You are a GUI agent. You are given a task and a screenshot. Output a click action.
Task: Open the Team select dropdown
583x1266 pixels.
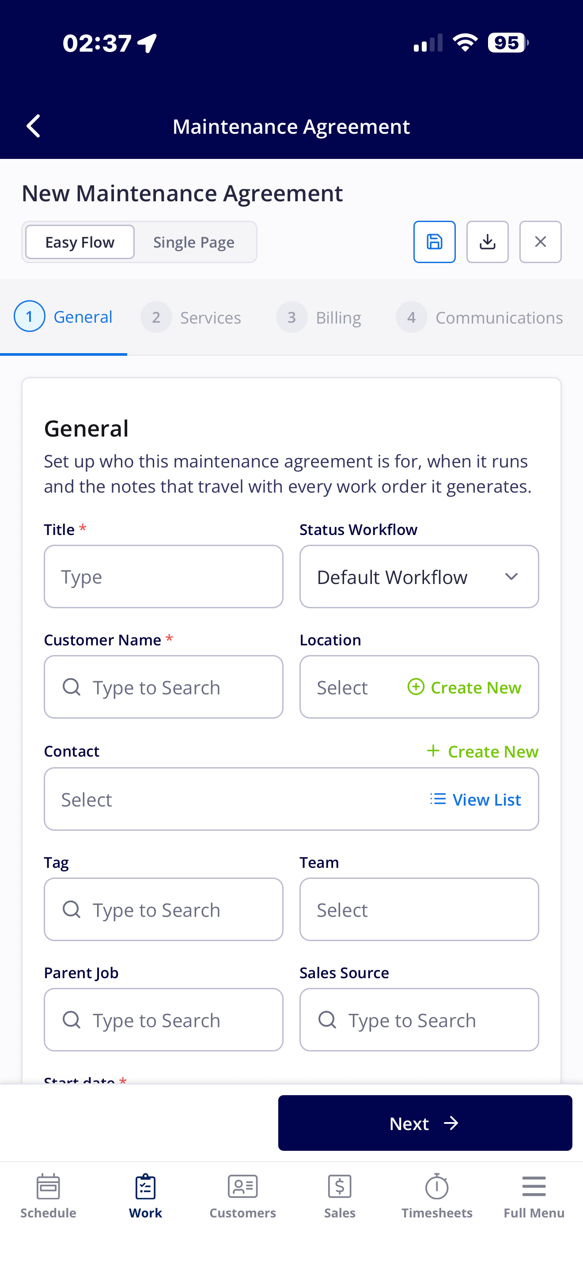pos(419,909)
